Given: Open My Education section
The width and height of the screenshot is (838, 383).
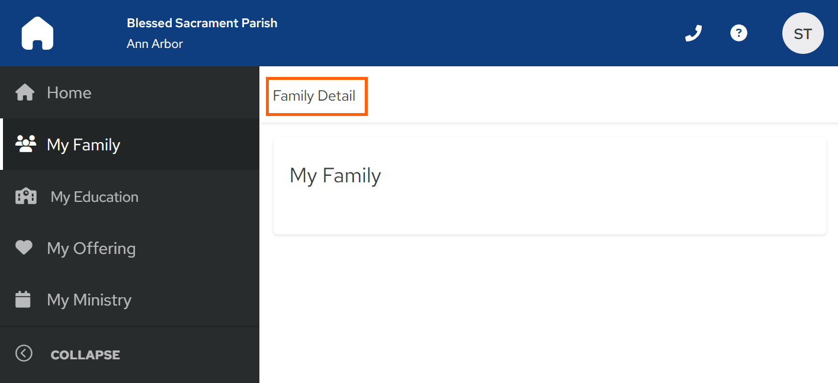Looking at the screenshot, I should [130, 197].
